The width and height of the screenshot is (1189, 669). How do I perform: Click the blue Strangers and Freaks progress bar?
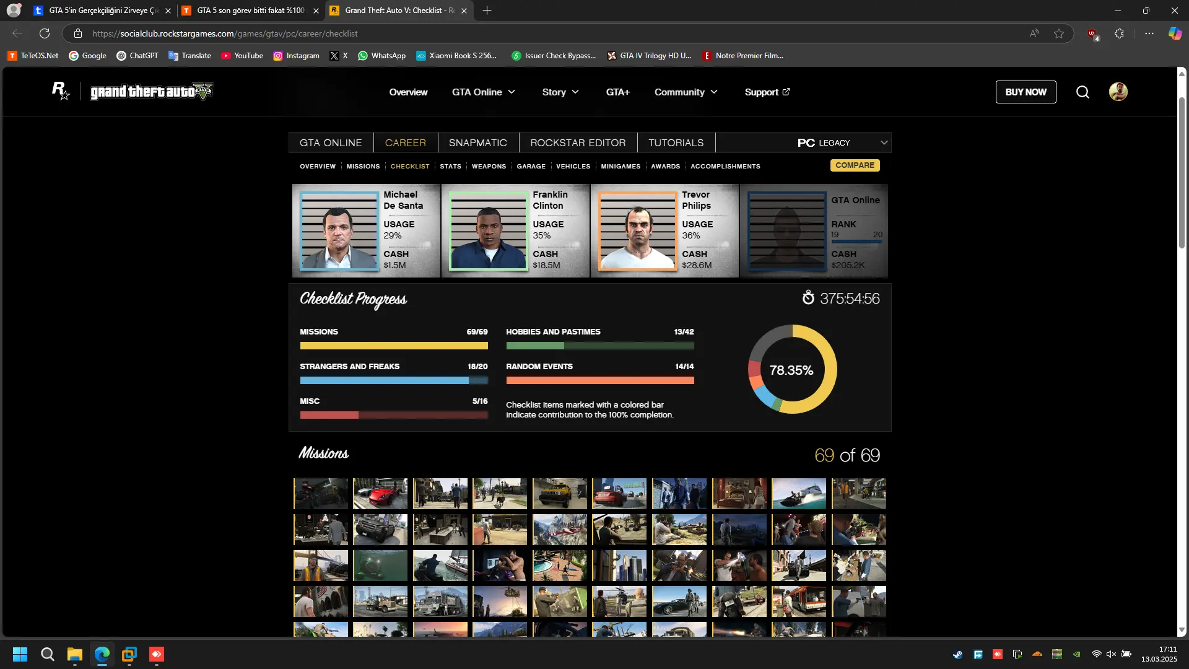394,380
